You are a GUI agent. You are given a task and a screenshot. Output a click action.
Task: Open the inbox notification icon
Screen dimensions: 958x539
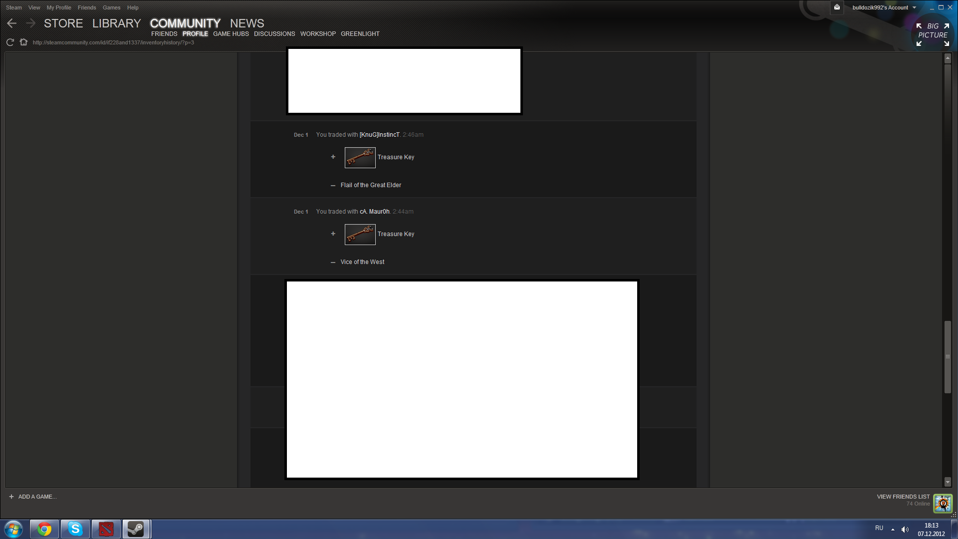click(837, 7)
